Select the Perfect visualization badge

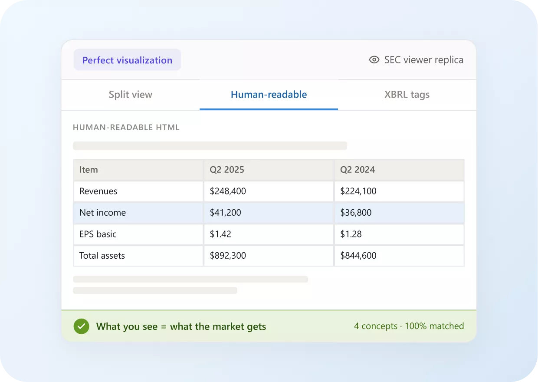(x=127, y=60)
